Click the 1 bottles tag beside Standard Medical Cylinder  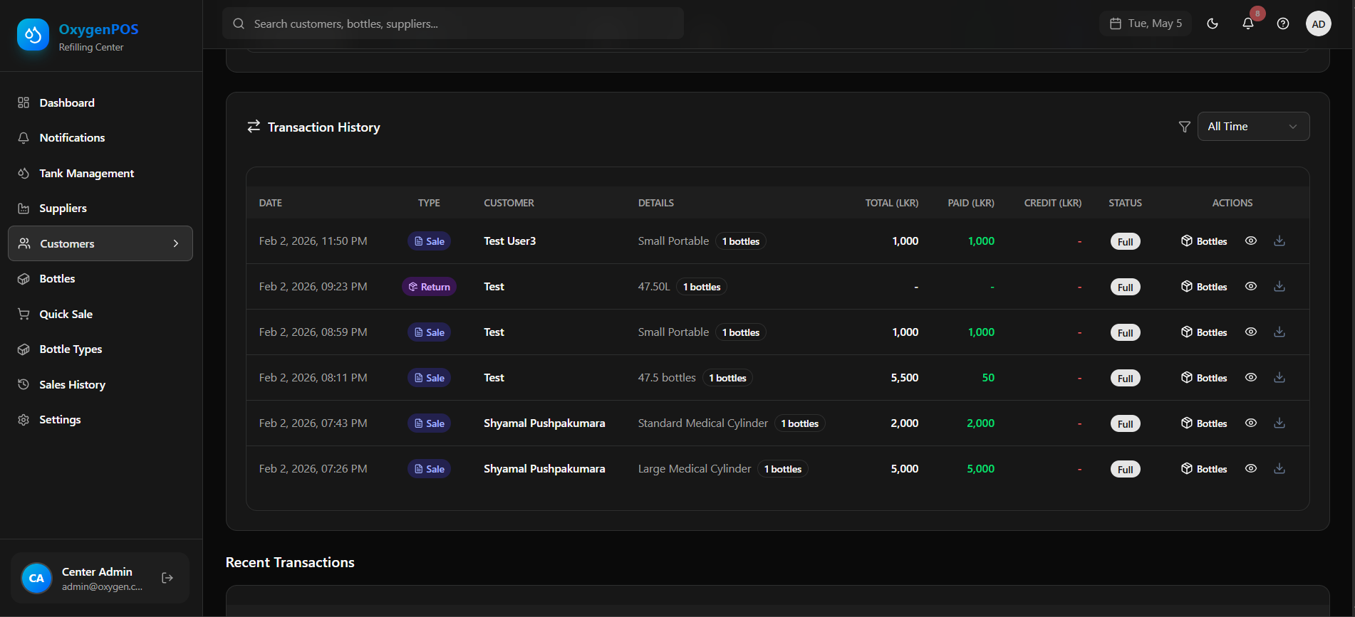pos(799,423)
